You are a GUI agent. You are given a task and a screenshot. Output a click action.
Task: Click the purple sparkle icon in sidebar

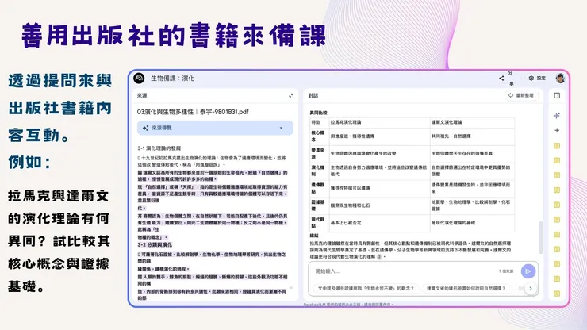[557, 115]
